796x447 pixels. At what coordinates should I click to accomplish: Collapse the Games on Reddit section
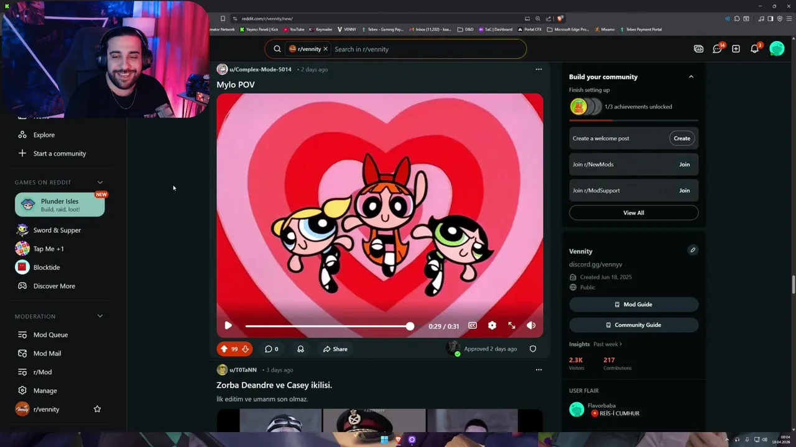[x=100, y=183]
